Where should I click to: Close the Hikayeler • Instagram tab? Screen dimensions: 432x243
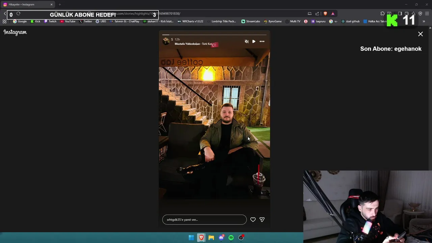pos(51,4)
